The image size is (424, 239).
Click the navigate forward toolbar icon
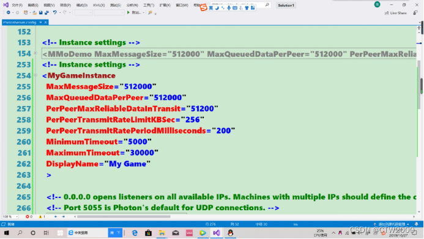click(17, 12)
